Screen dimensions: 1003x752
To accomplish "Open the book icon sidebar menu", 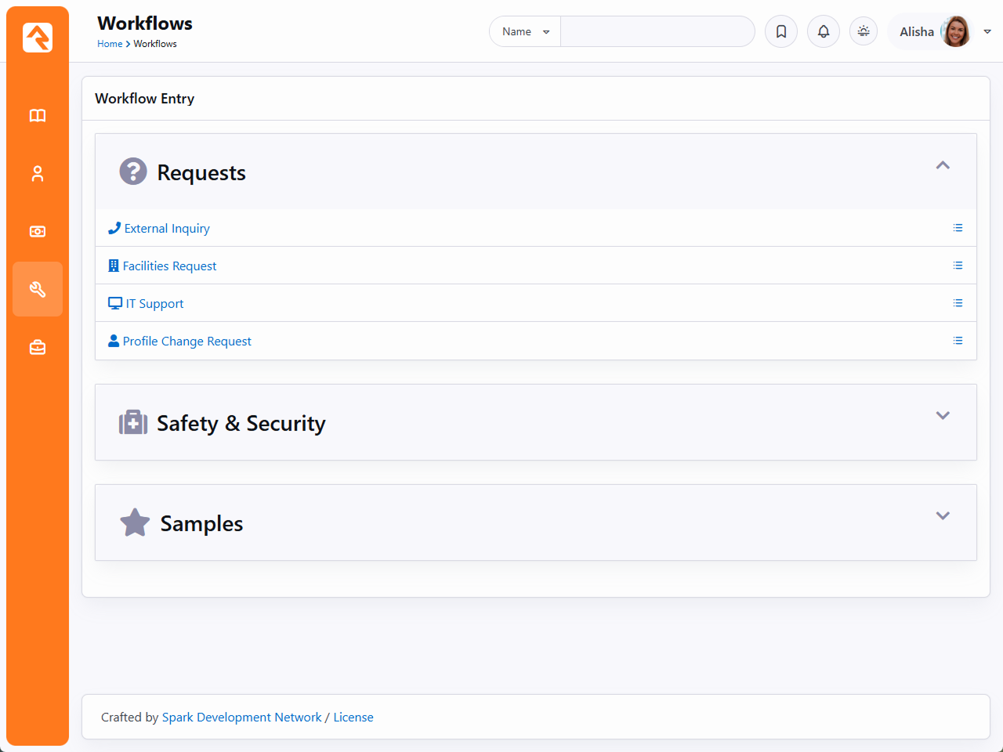I will 38,116.
